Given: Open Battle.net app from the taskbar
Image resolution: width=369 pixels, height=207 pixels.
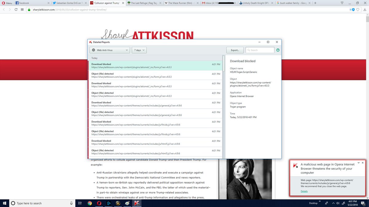Looking at the screenshot, I should [109, 203].
